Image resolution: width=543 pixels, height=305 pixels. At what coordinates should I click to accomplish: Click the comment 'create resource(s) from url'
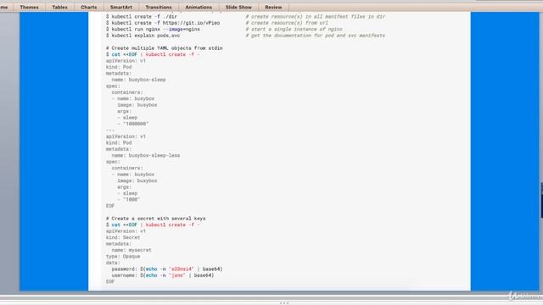(287, 23)
